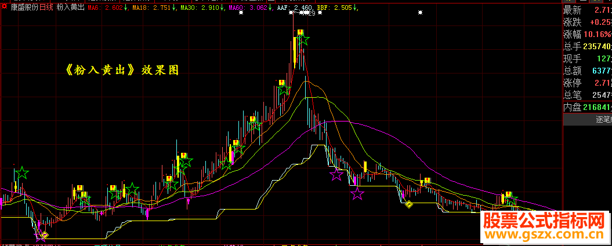Click the 现手 127 row
The image size is (612, 246).
pyautogui.click(x=588, y=59)
